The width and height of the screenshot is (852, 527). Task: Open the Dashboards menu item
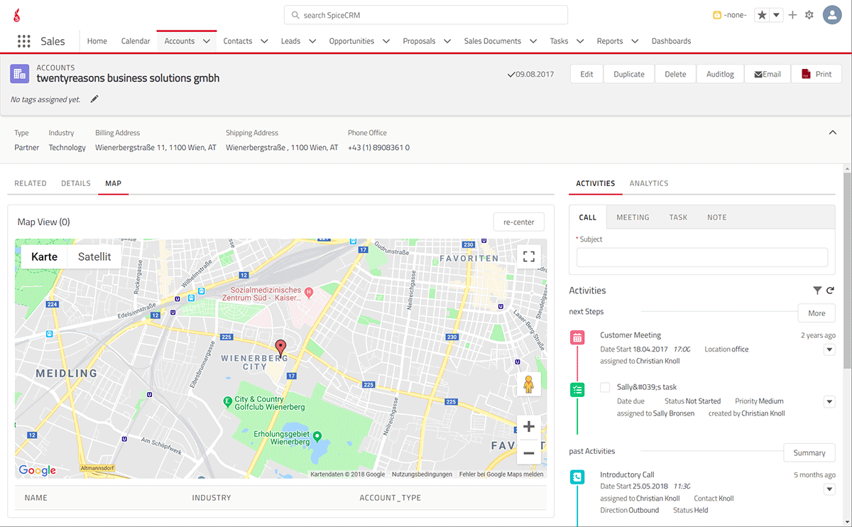[x=671, y=41]
